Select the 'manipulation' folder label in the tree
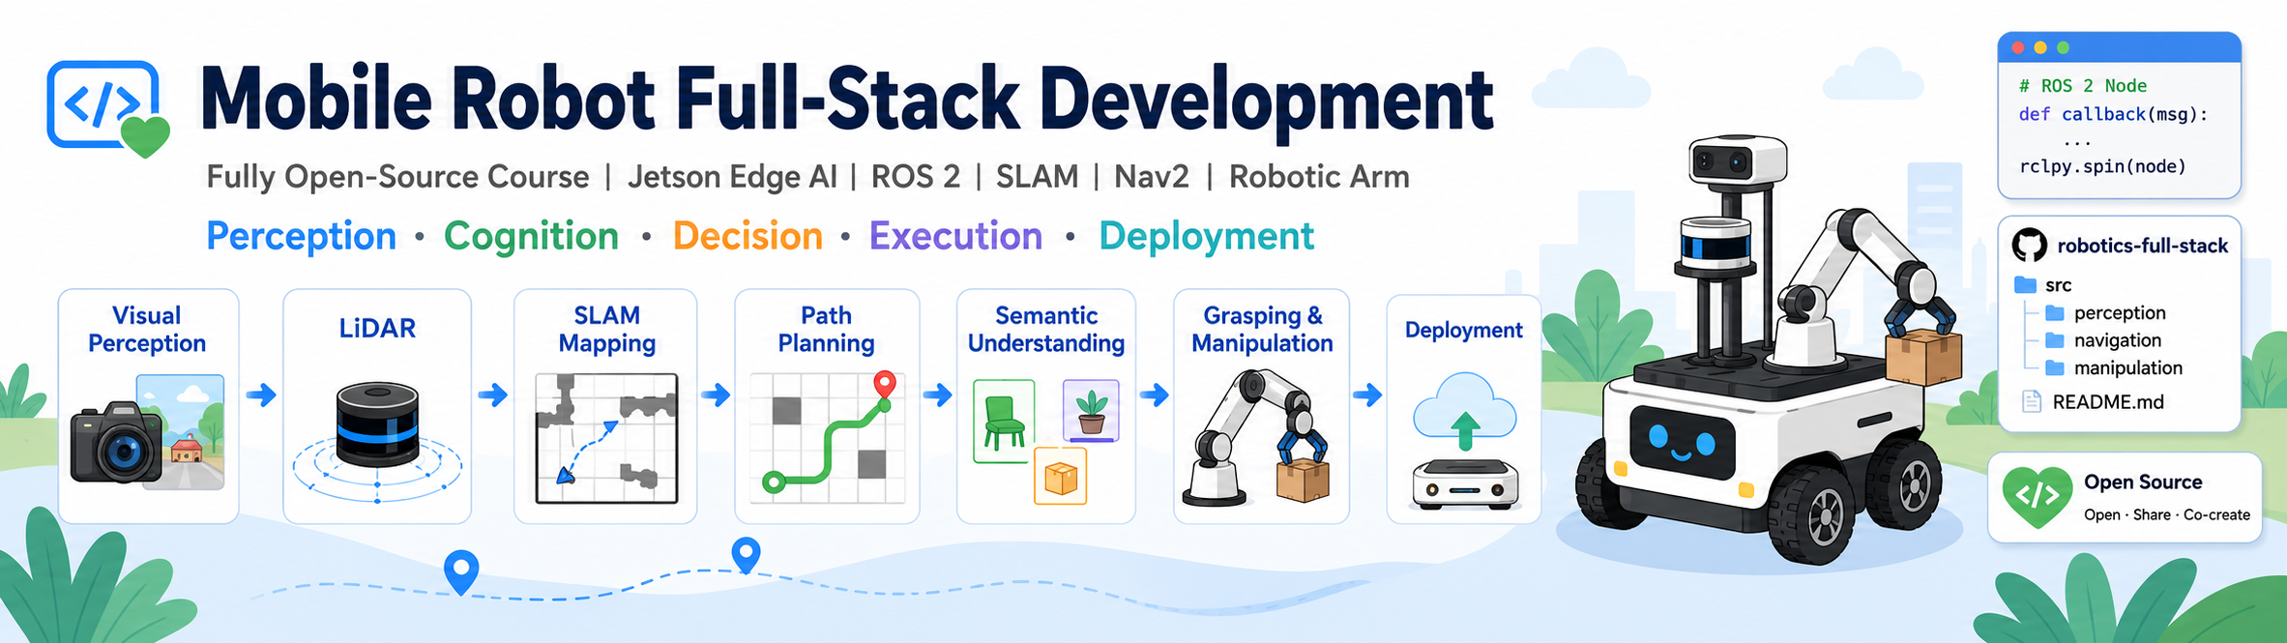Screen dimensions: 2287x643 tap(2128, 368)
